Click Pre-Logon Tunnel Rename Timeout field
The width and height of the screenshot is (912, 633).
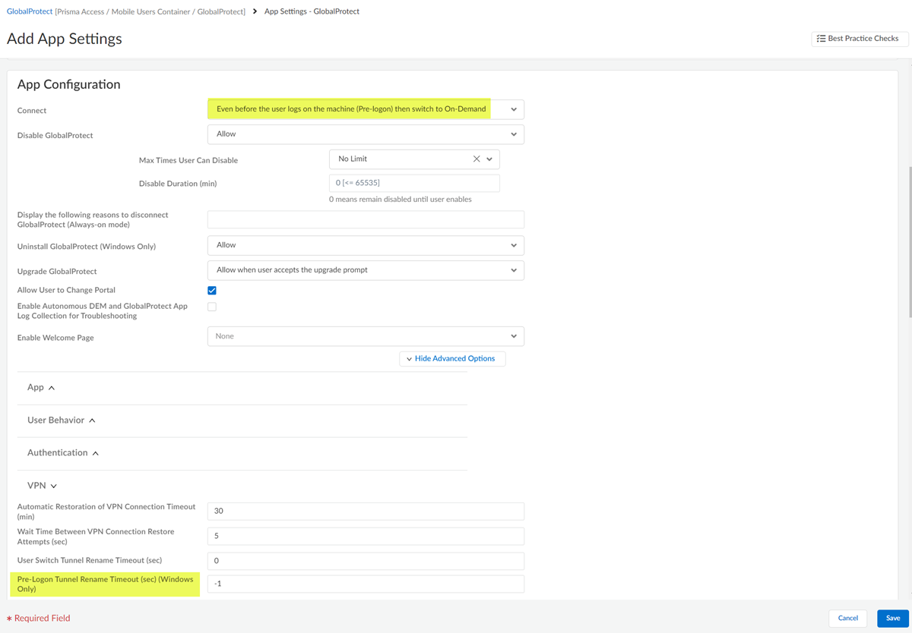coord(366,584)
